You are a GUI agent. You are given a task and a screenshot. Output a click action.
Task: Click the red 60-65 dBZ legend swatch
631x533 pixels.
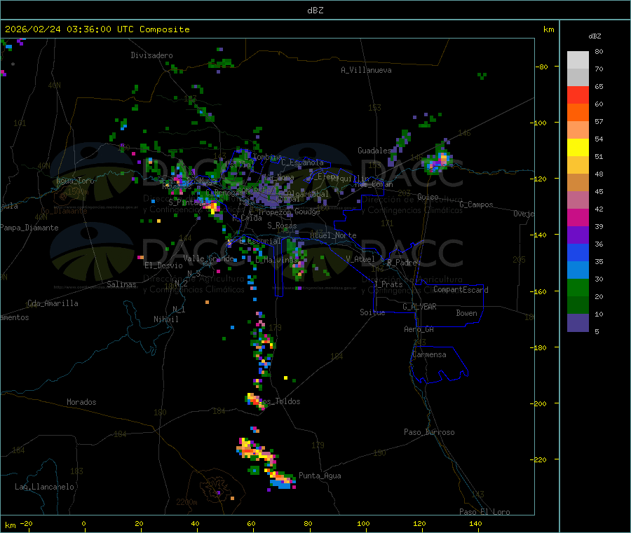578,95
